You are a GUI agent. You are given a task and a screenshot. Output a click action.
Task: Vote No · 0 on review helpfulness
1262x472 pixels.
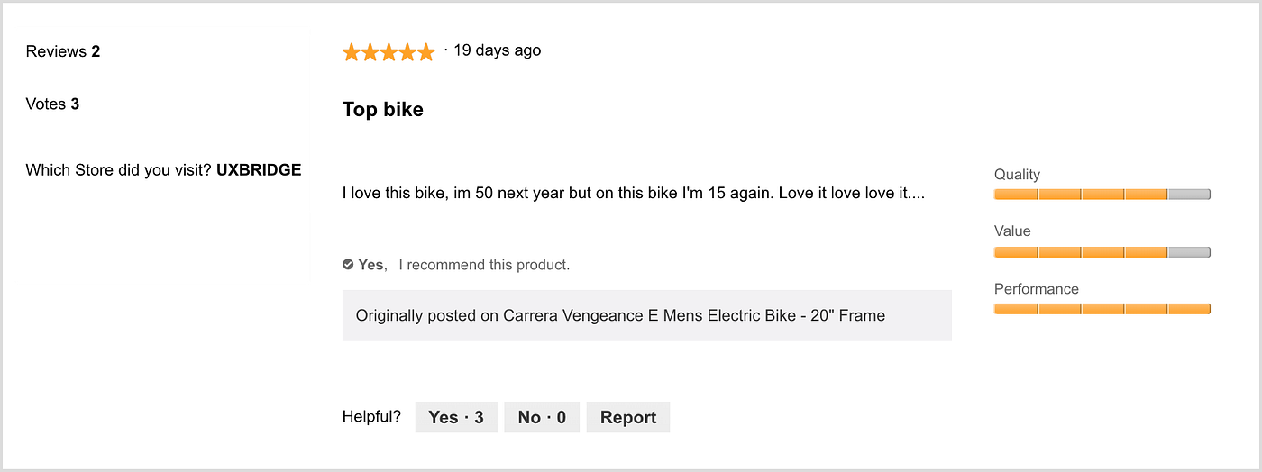point(542,417)
